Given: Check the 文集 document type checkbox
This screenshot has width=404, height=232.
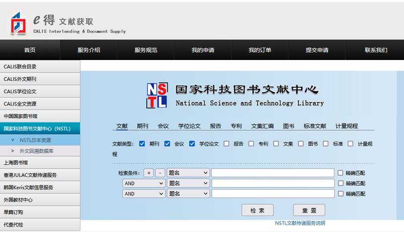Looking at the screenshot, I should pyautogui.click(x=276, y=144).
